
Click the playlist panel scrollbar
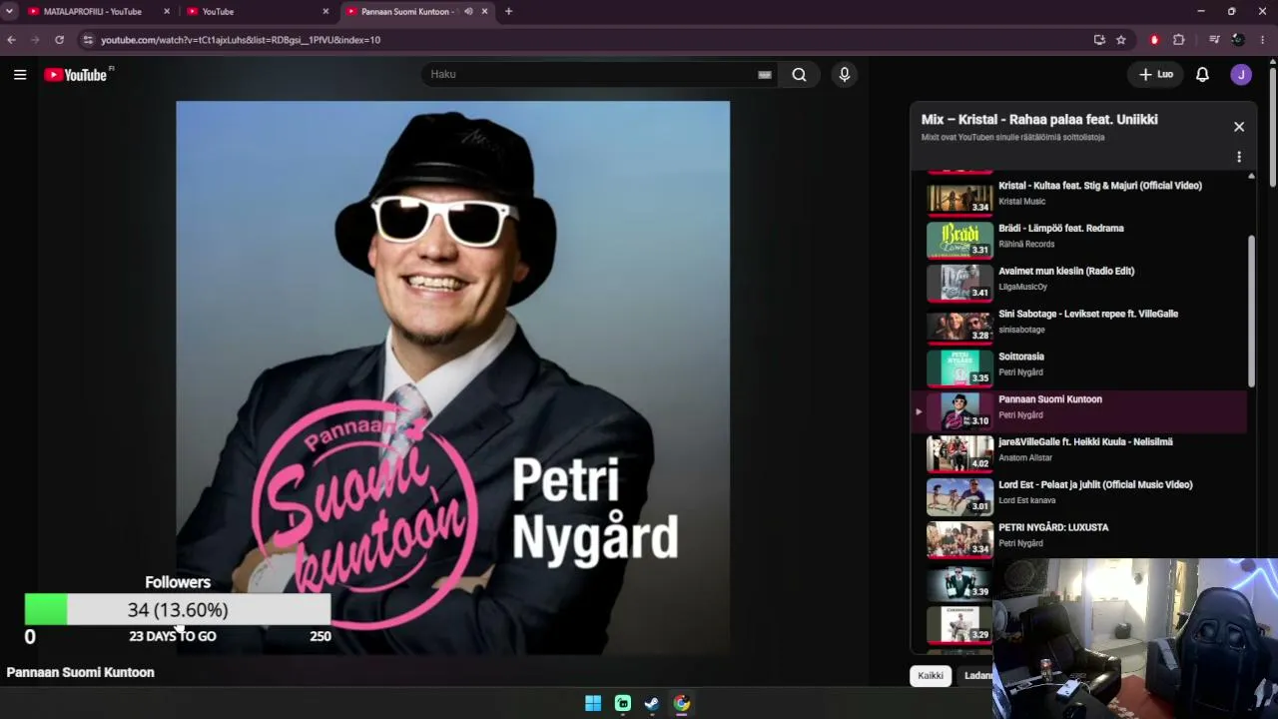(x=1252, y=312)
